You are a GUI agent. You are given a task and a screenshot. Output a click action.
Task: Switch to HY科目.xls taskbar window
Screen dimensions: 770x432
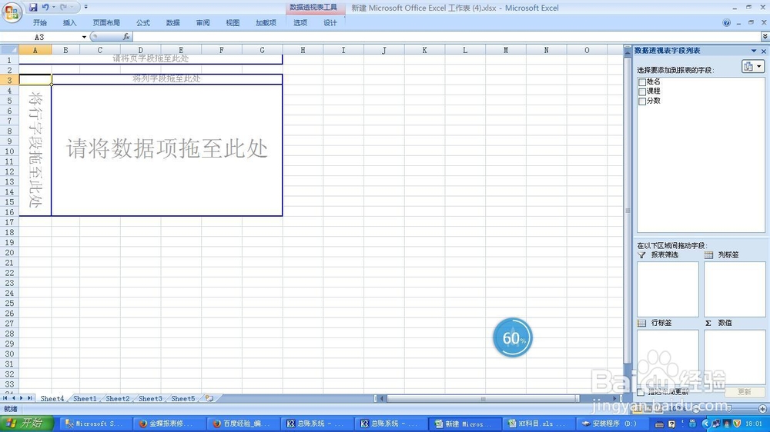coord(537,424)
